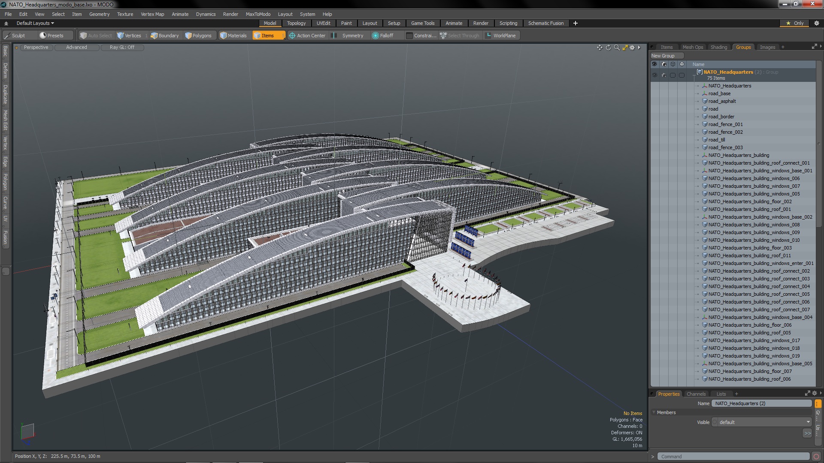Open the layout settings gear at top right

(817, 23)
